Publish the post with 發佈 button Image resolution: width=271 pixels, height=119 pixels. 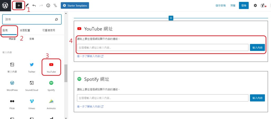(244, 6)
